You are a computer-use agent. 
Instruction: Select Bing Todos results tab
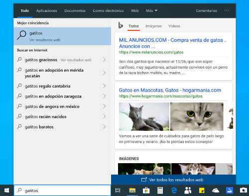click(133, 26)
